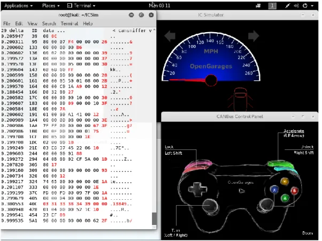The width and height of the screenshot is (322, 241).
Task: Click the Lock label in control panel
Action: 169,147
